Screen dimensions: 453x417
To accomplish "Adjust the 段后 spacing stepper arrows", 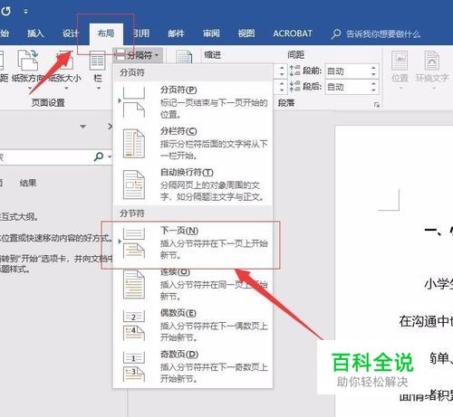I will (x=373, y=87).
